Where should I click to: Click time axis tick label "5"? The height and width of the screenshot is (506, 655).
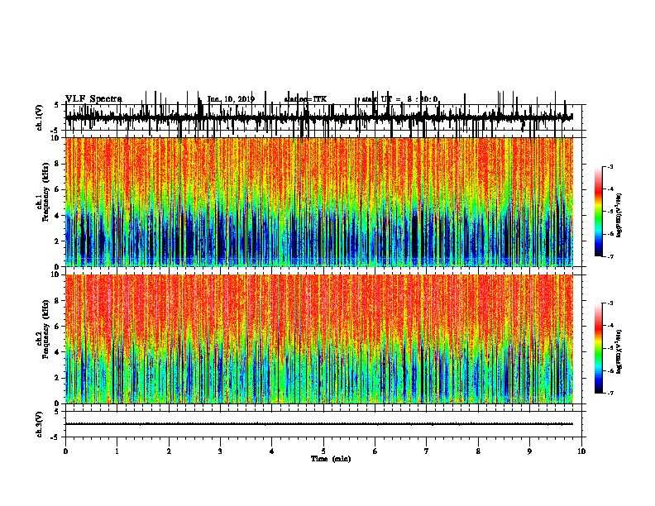(323, 451)
